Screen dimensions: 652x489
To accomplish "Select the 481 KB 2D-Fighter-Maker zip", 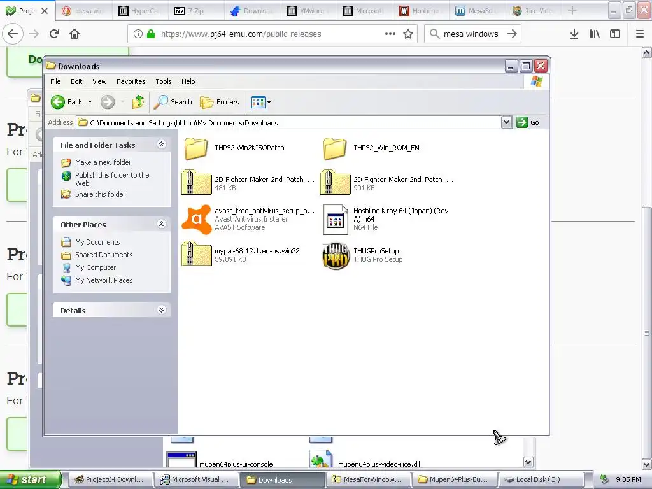I will point(248,183).
